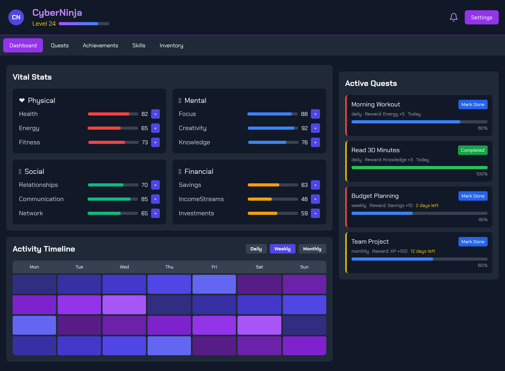The image size is (505, 371).
Task: Click plus icon beside Knowledge
Action: pyautogui.click(x=315, y=142)
